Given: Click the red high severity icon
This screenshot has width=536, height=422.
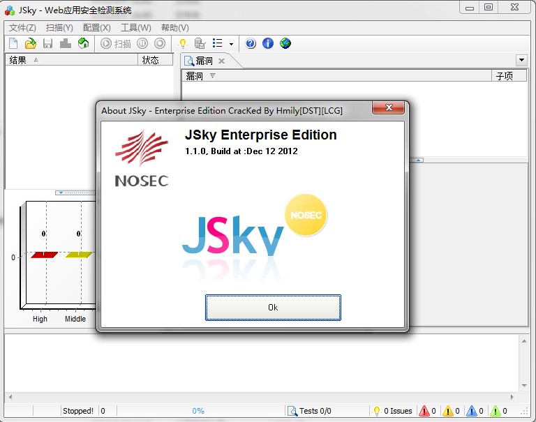Looking at the screenshot, I should (424, 410).
